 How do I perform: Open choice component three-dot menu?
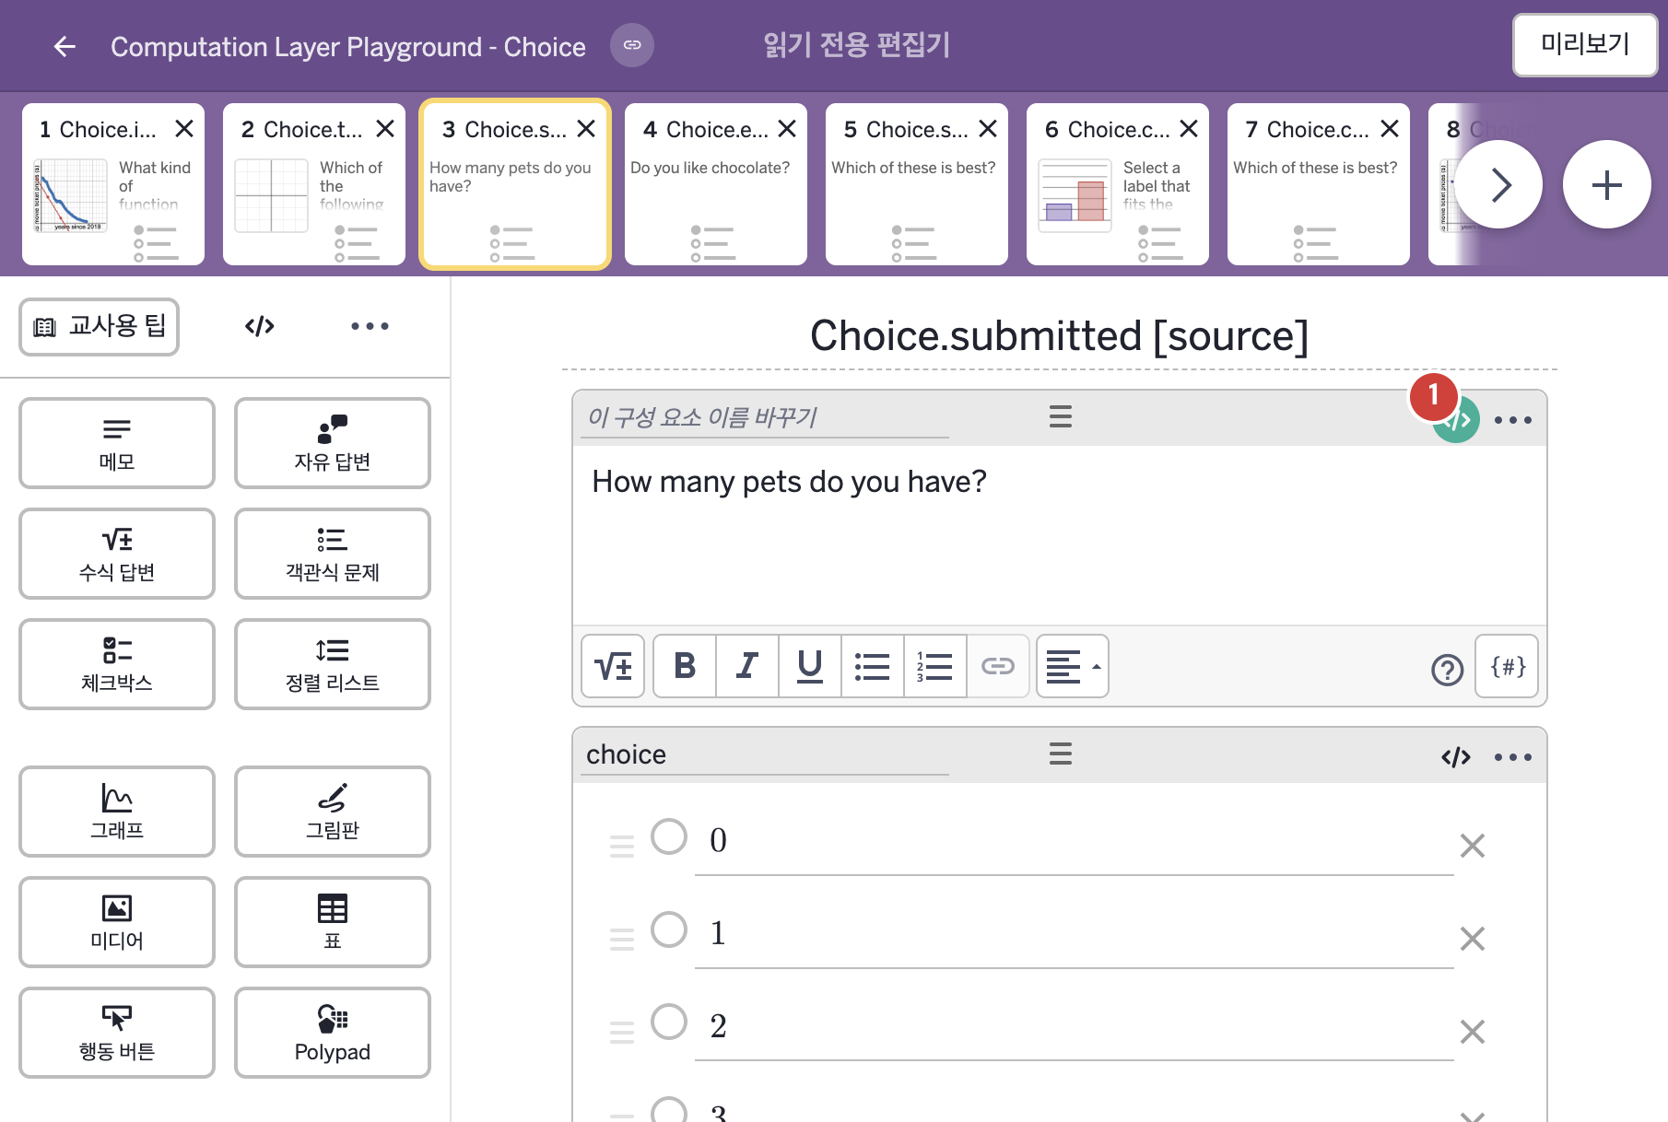tap(1513, 757)
